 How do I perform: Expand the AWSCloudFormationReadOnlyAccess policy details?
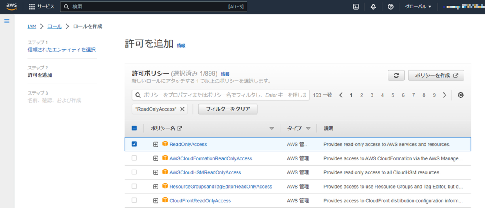click(x=156, y=158)
